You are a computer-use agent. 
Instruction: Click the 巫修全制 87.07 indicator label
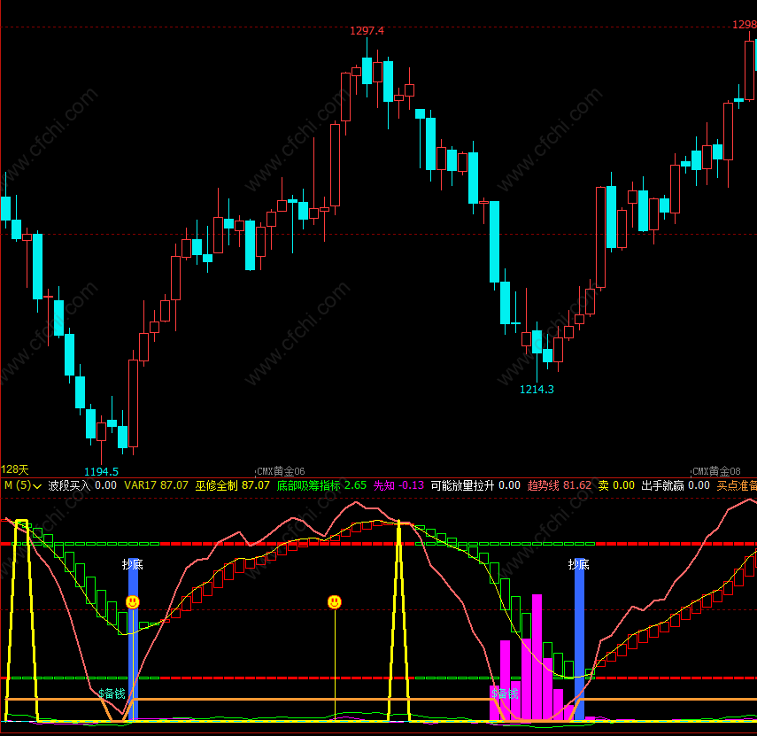coord(232,485)
